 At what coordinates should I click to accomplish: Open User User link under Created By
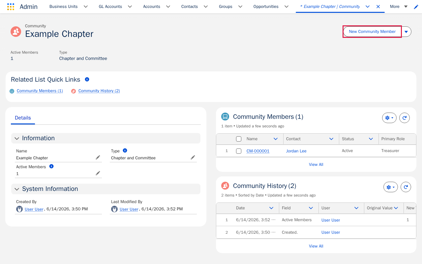pyautogui.click(x=34, y=209)
